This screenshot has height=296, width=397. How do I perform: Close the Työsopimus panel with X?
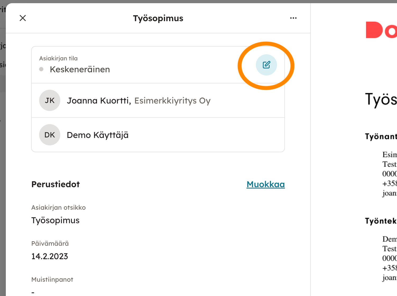click(x=23, y=18)
